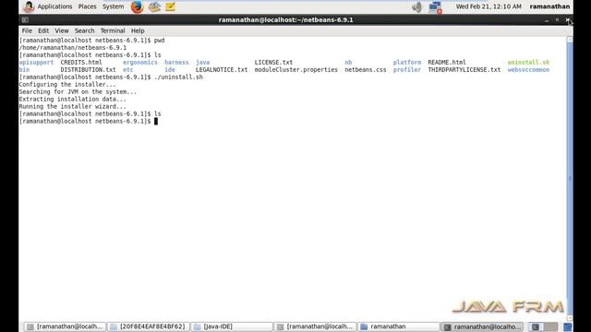Click the CREDITS.html file name
This screenshot has width=591, height=332.
click(x=81, y=62)
